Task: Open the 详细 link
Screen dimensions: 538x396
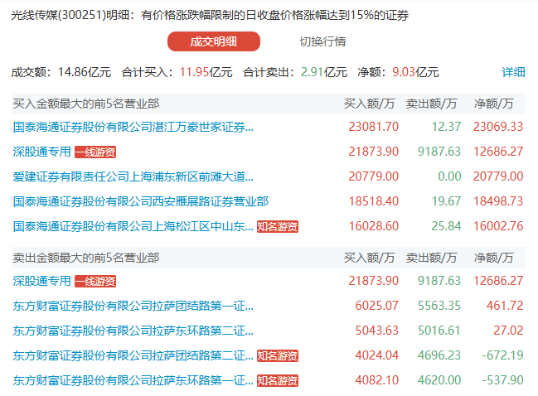Action: coord(513,72)
